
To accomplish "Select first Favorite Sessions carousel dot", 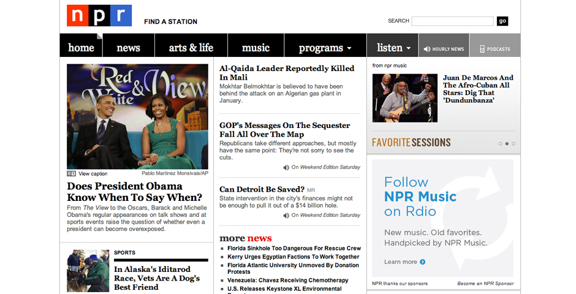I will 501,143.
